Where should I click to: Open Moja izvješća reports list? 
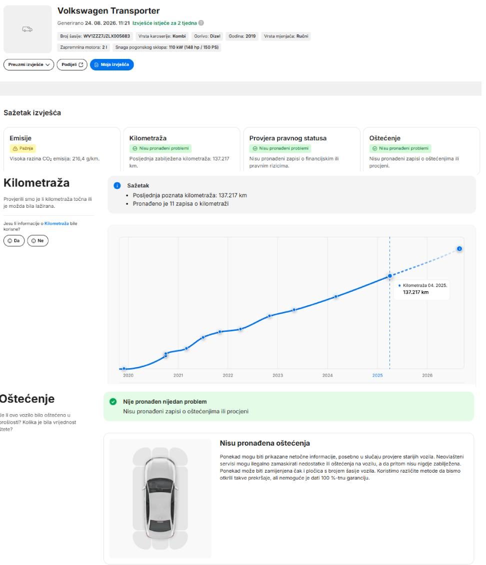[x=112, y=64]
